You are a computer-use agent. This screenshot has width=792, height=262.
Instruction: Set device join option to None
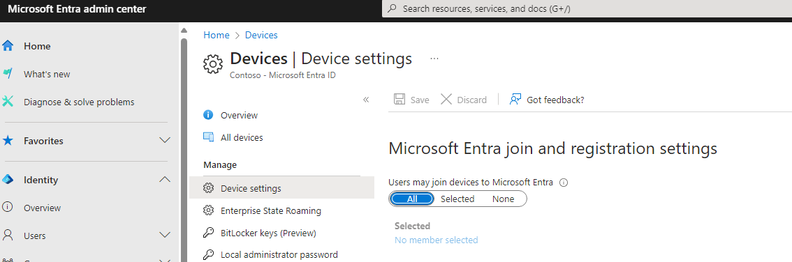[503, 199]
